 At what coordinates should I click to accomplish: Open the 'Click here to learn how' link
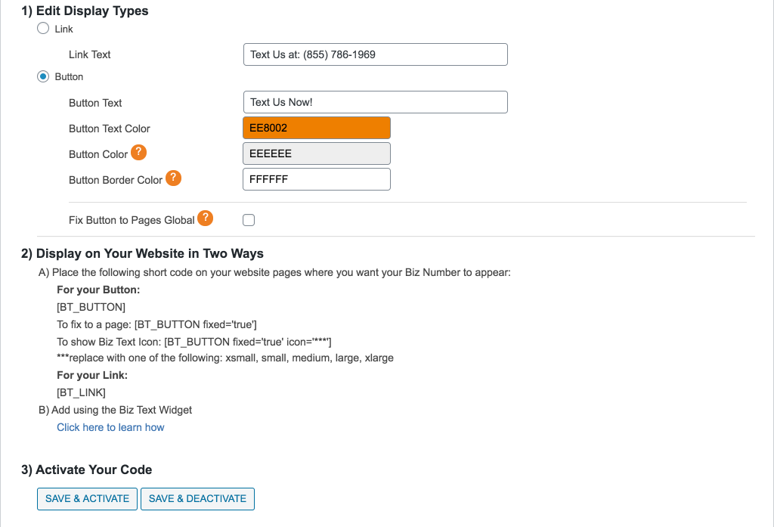coord(110,427)
